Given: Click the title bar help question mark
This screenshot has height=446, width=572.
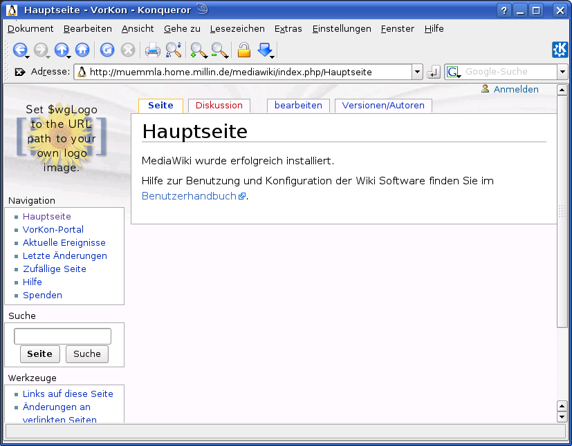Looking at the screenshot, I should click(x=504, y=10).
